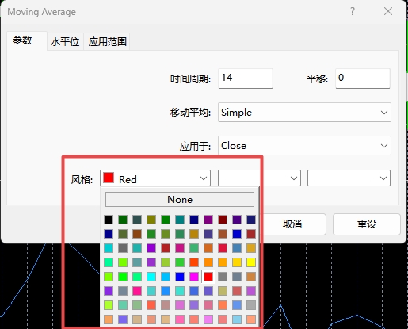Choose the crimson swatch left of steel blue
The image size is (408, 329).
tap(223, 248)
